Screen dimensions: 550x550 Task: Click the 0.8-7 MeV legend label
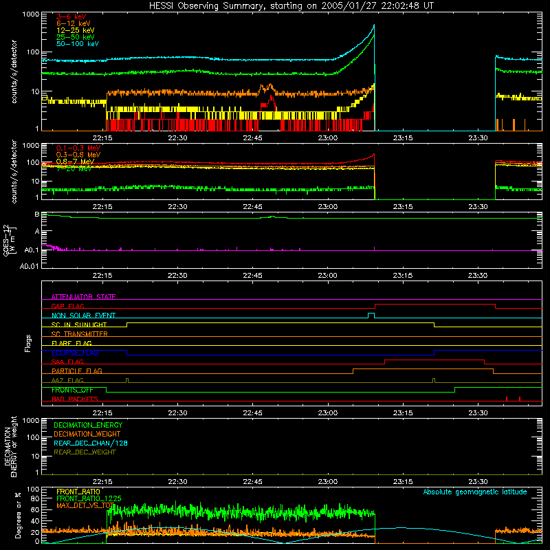pos(75,162)
